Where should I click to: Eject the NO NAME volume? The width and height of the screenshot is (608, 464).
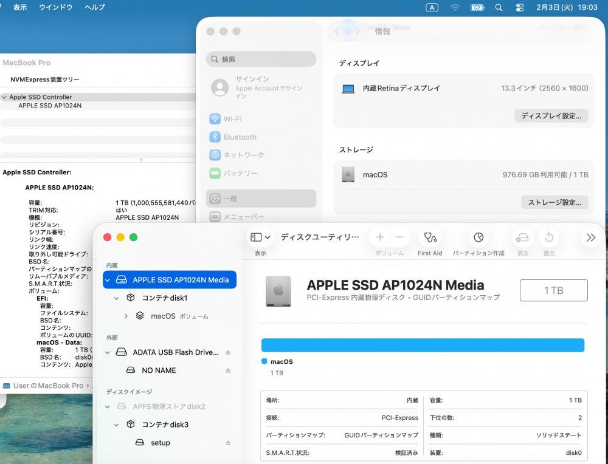228,370
